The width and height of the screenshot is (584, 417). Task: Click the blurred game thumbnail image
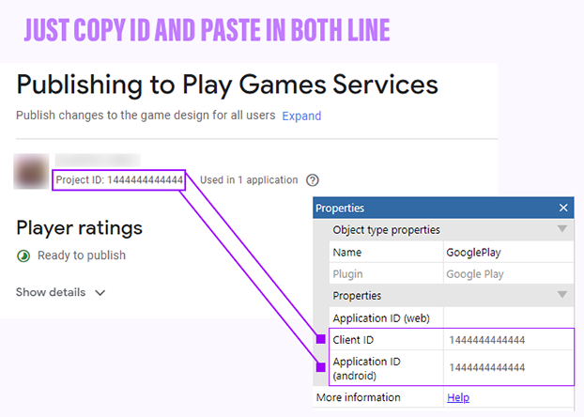(31, 171)
